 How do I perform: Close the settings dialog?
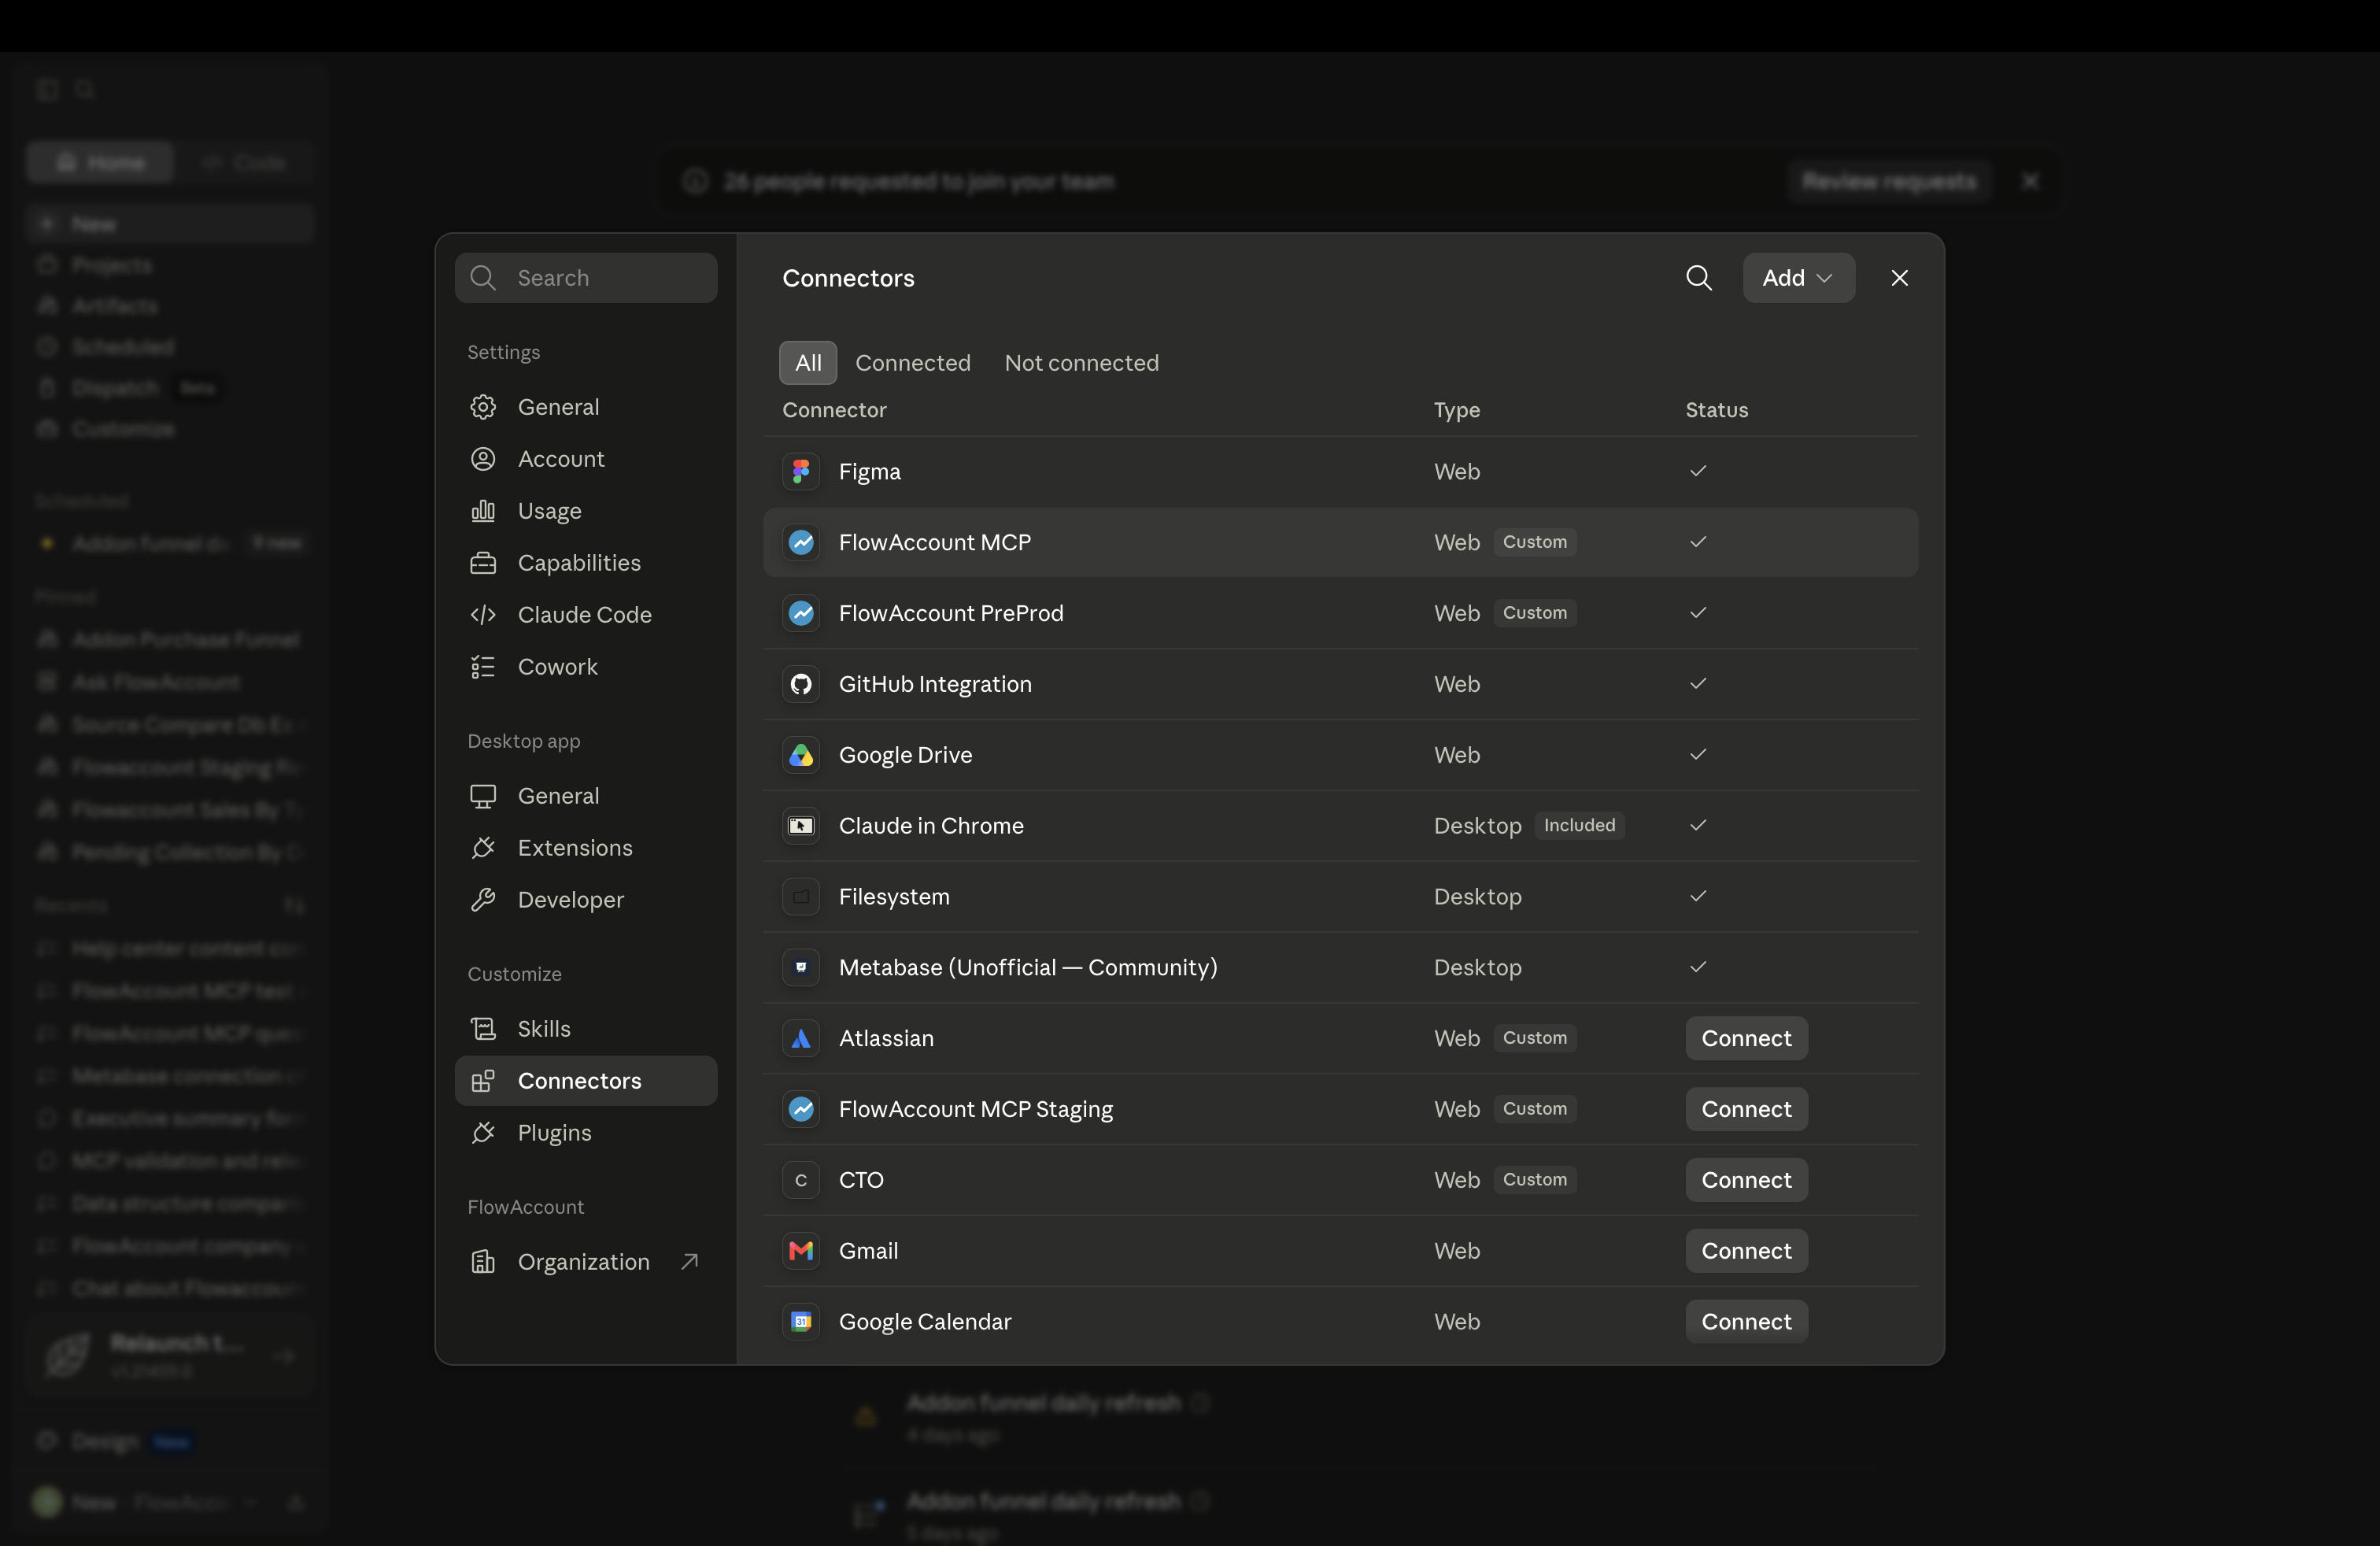tap(1899, 278)
